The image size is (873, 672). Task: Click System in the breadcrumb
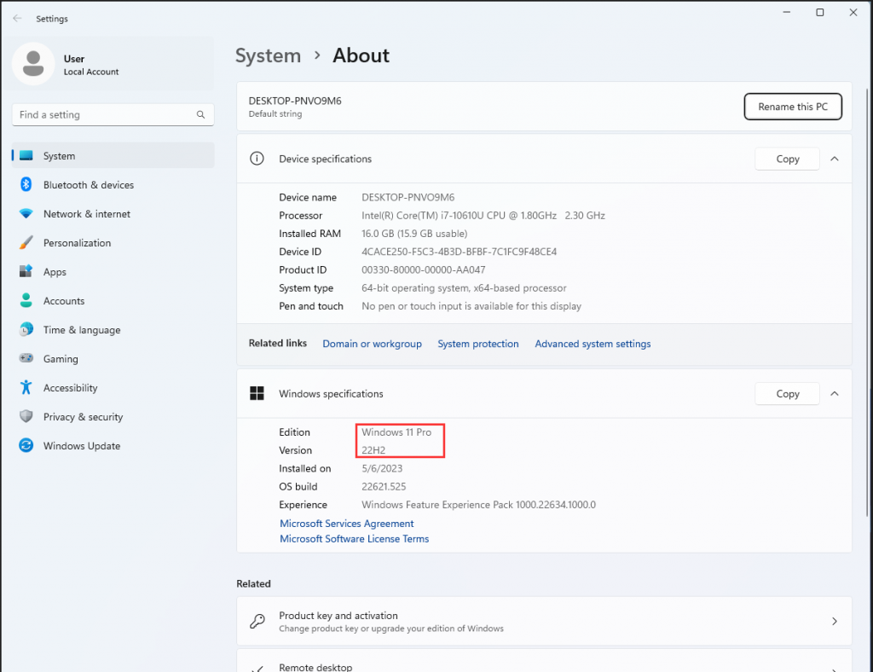(268, 55)
